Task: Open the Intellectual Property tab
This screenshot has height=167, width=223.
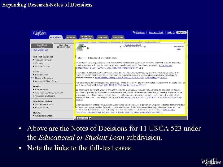Action: click(x=86, y=37)
